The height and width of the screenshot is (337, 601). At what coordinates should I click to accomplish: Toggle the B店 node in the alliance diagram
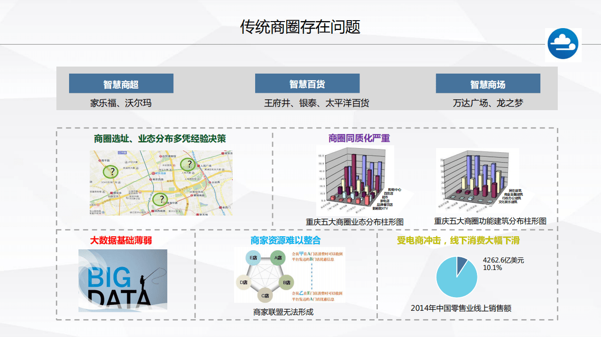(x=286, y=282)
